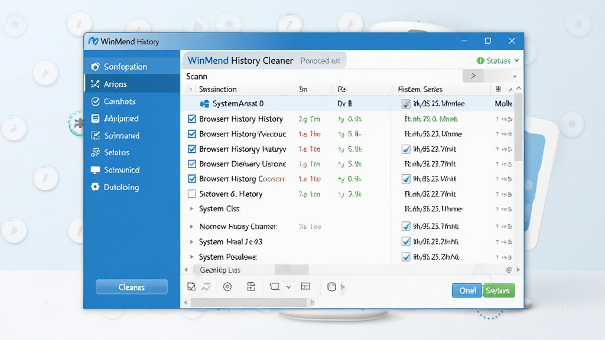Toggle History Series checkbox in System Hraal row
This screenshot has height=340, width=605.
[x=406, y=241]
